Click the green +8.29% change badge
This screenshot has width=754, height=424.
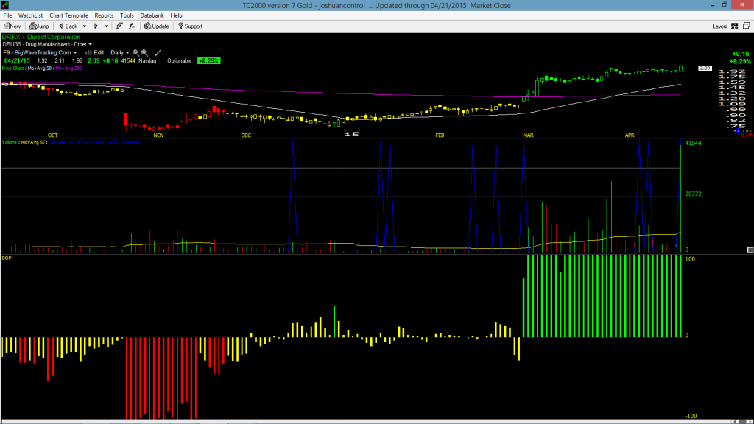208,60
